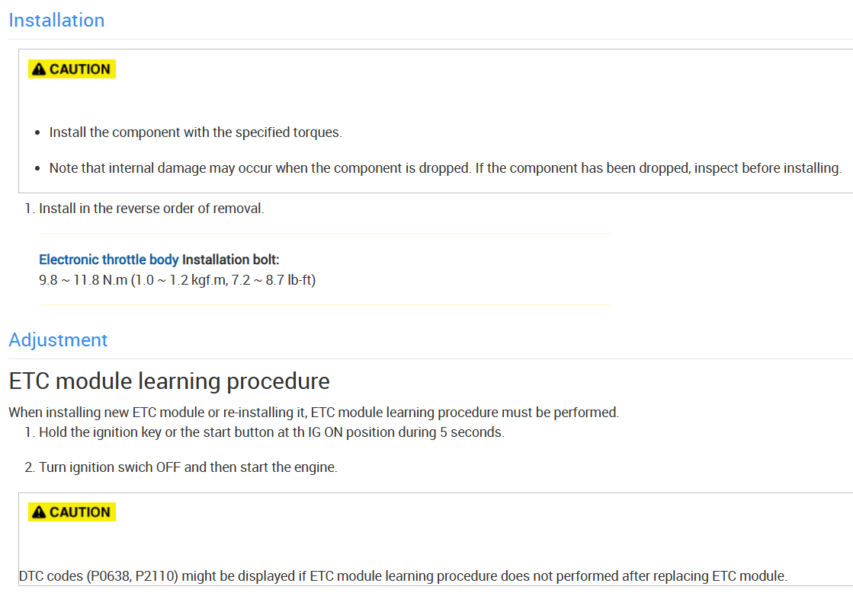This screenshot has width=853, height=596.
Task: Select the ETC module learning procedure heading
Action: [169, 381]
